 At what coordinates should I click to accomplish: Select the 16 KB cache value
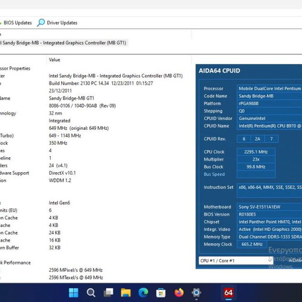54,240
